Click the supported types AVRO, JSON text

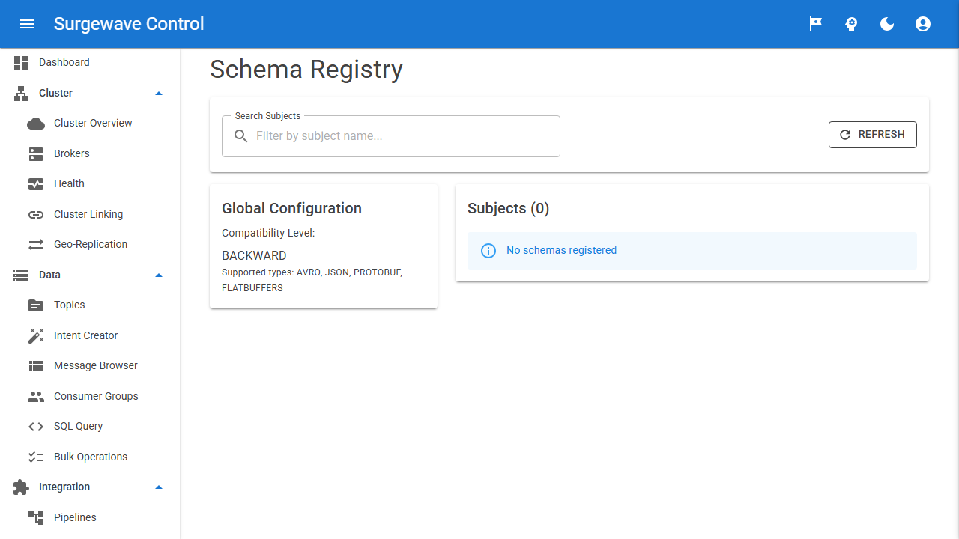(312, 280)
